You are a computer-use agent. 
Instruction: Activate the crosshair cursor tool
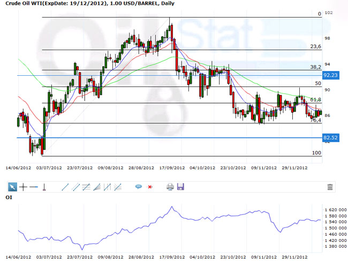(x=23, y=187)
